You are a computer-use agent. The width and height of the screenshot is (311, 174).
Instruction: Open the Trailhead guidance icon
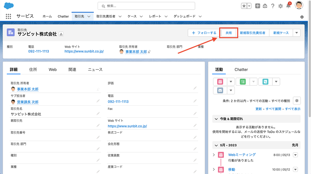pyautogui.click(x=265, y=6)
